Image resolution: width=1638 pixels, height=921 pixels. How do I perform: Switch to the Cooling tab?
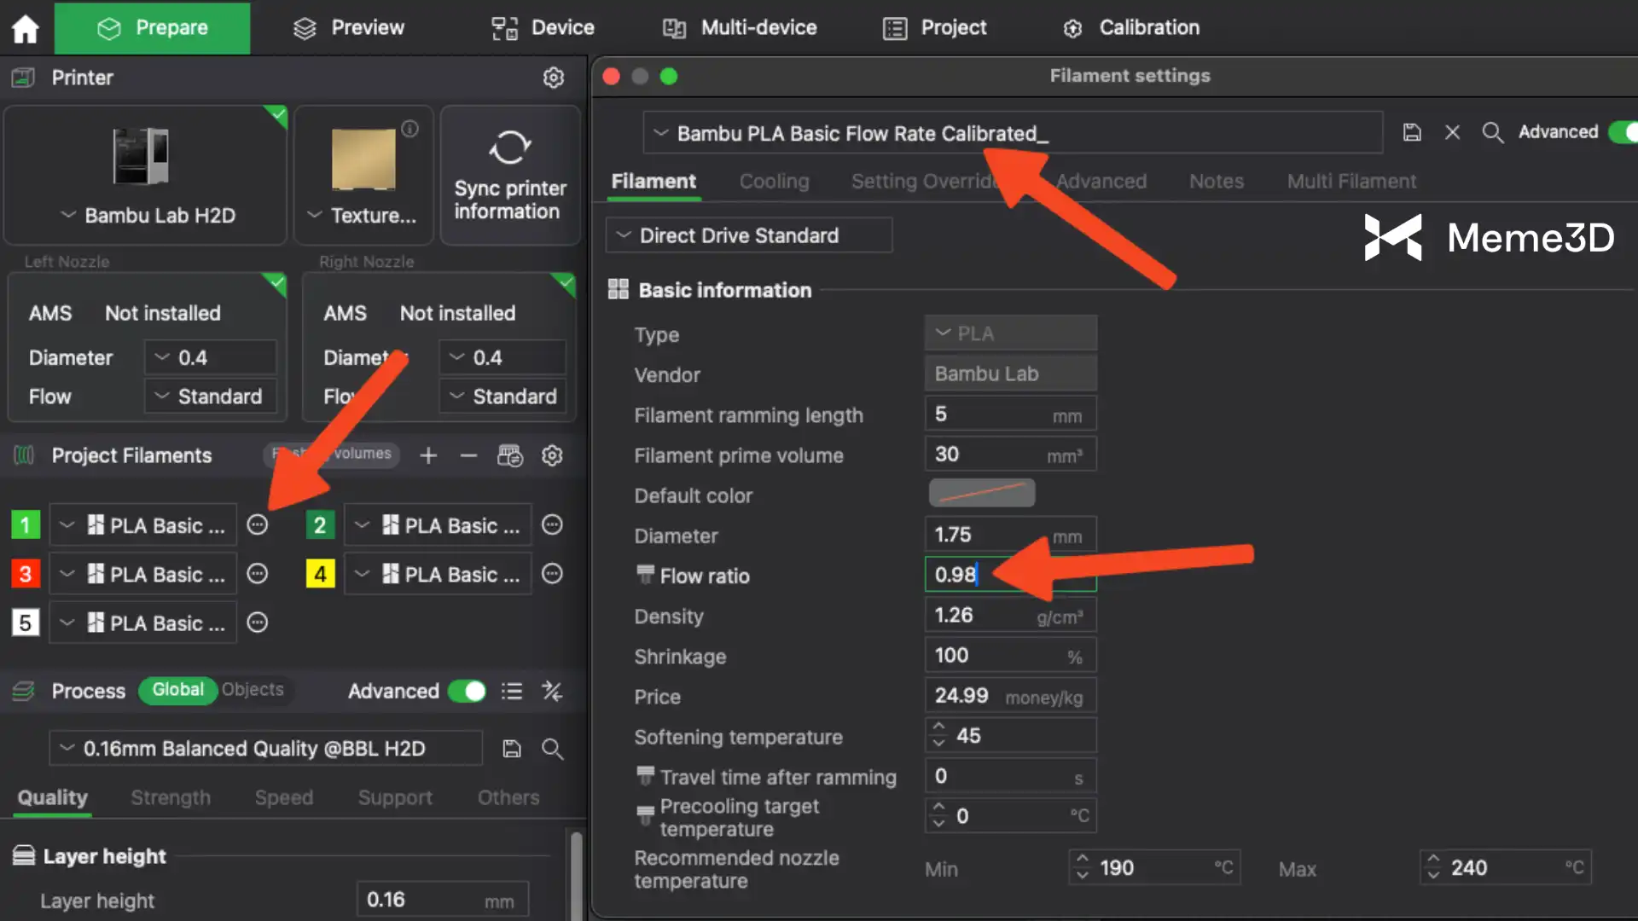tap(774, 182)
